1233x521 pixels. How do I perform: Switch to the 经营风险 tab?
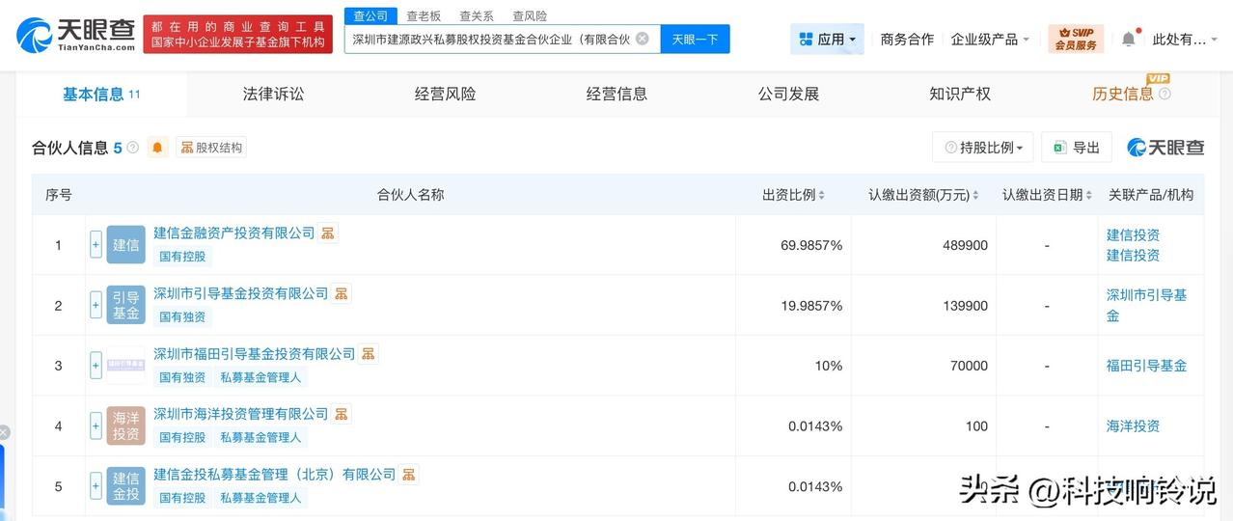coord(445,94)
